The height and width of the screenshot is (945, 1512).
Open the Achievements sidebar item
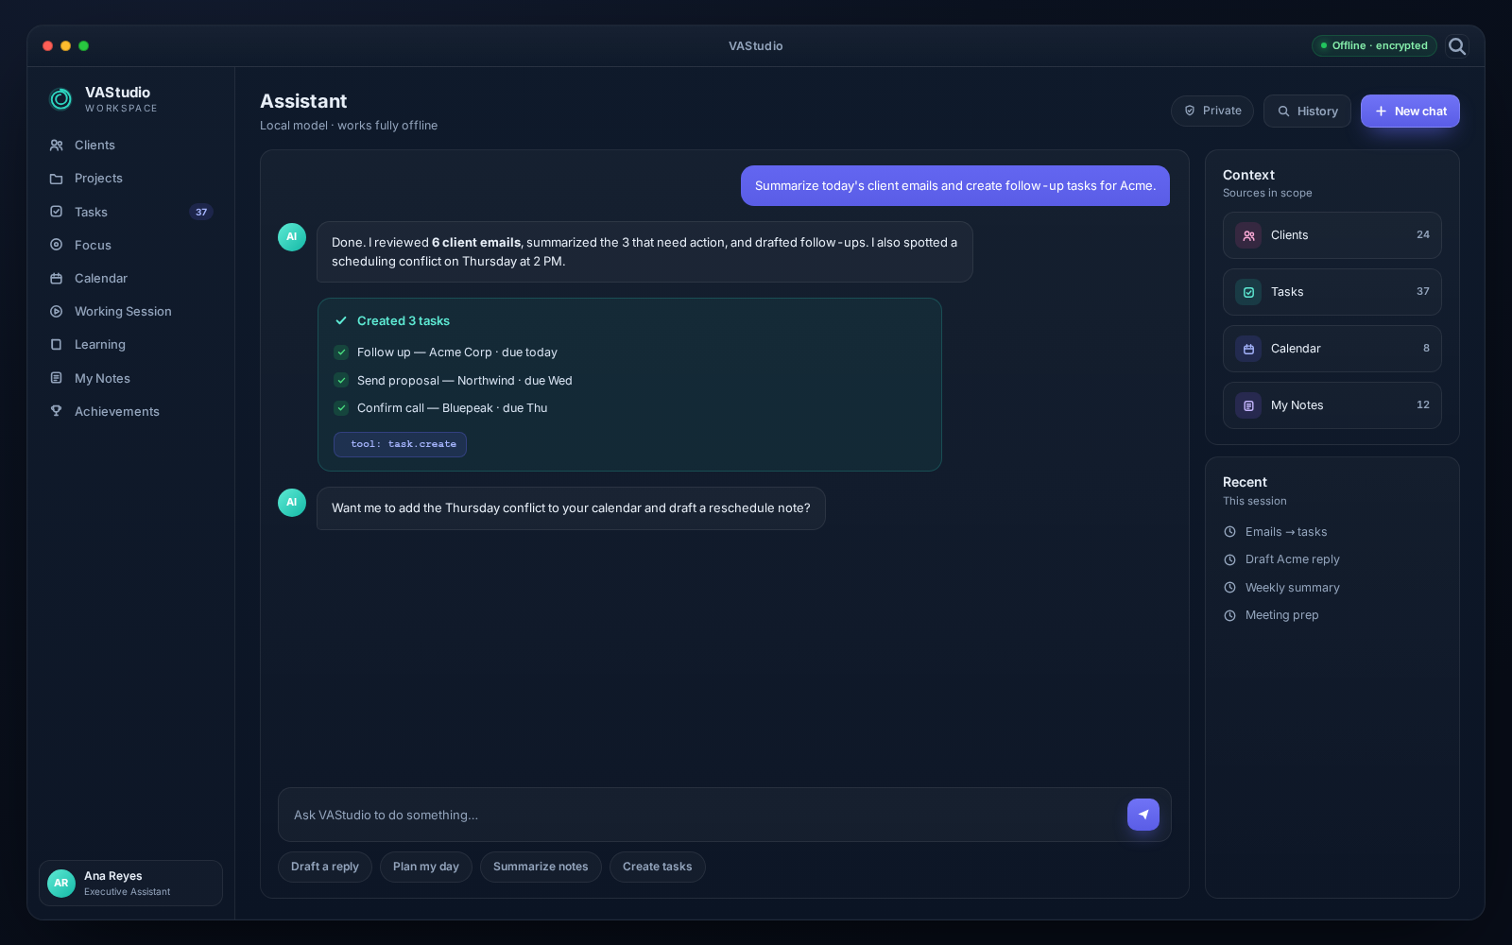point(131,411)
